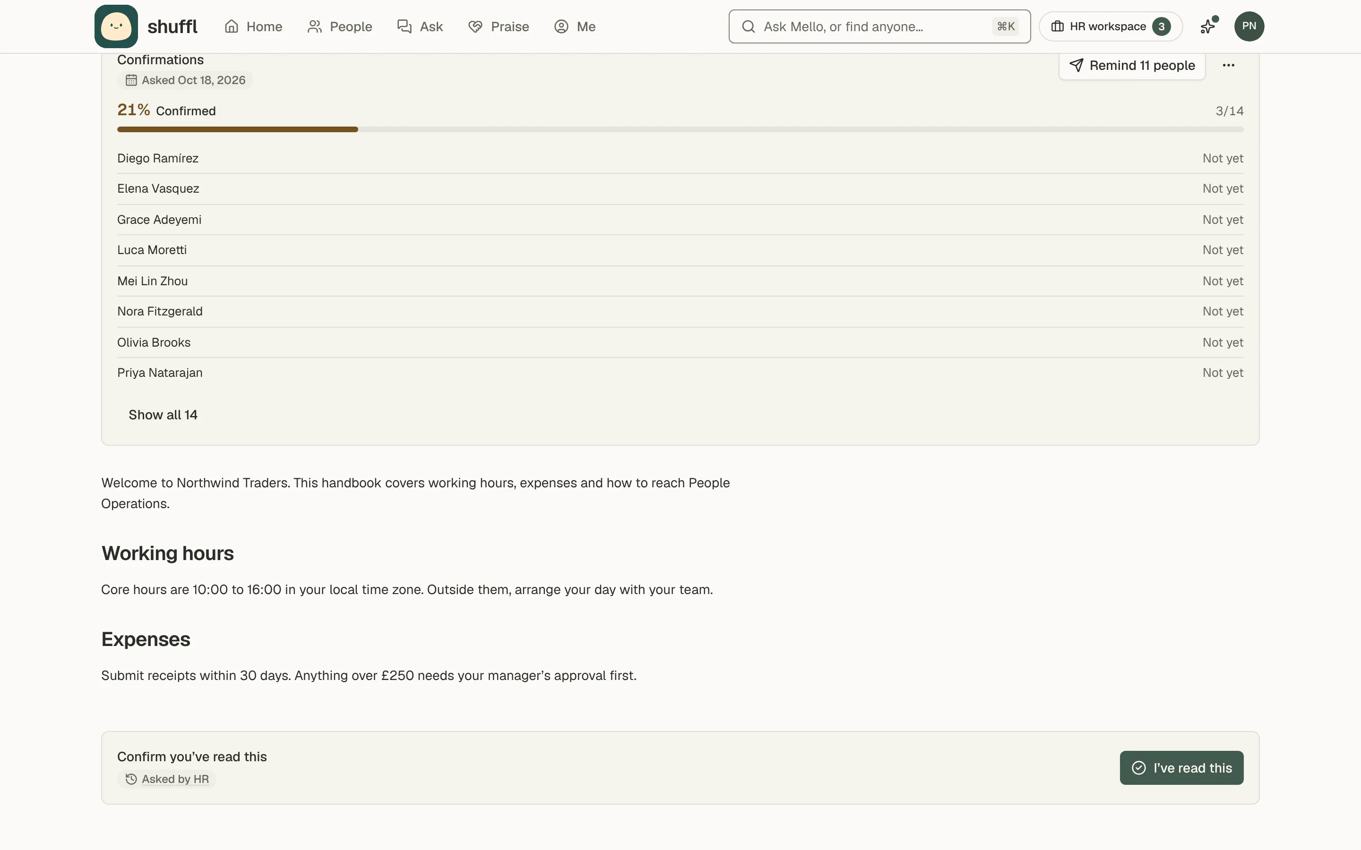Screen dimensions: 1361x850
Task: Click the HR workspace count badge 3
Action: coord(1161,26)
